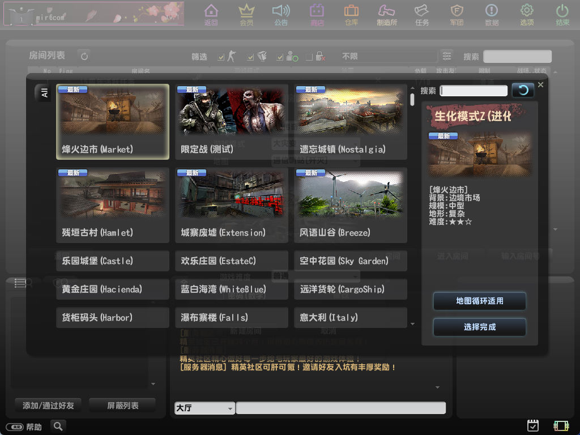
Task: Choose 黄金庄园 (Hacienda) map
Action: coord(113,289)
